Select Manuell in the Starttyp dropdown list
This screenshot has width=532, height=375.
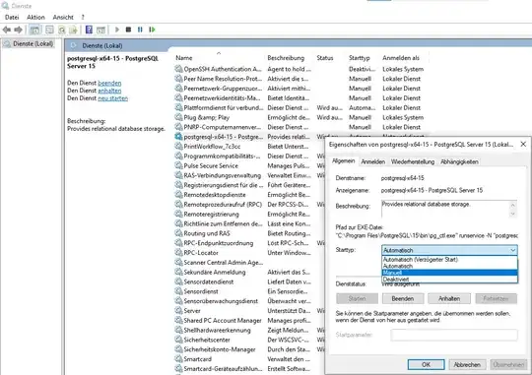click(x=449, y=273)
